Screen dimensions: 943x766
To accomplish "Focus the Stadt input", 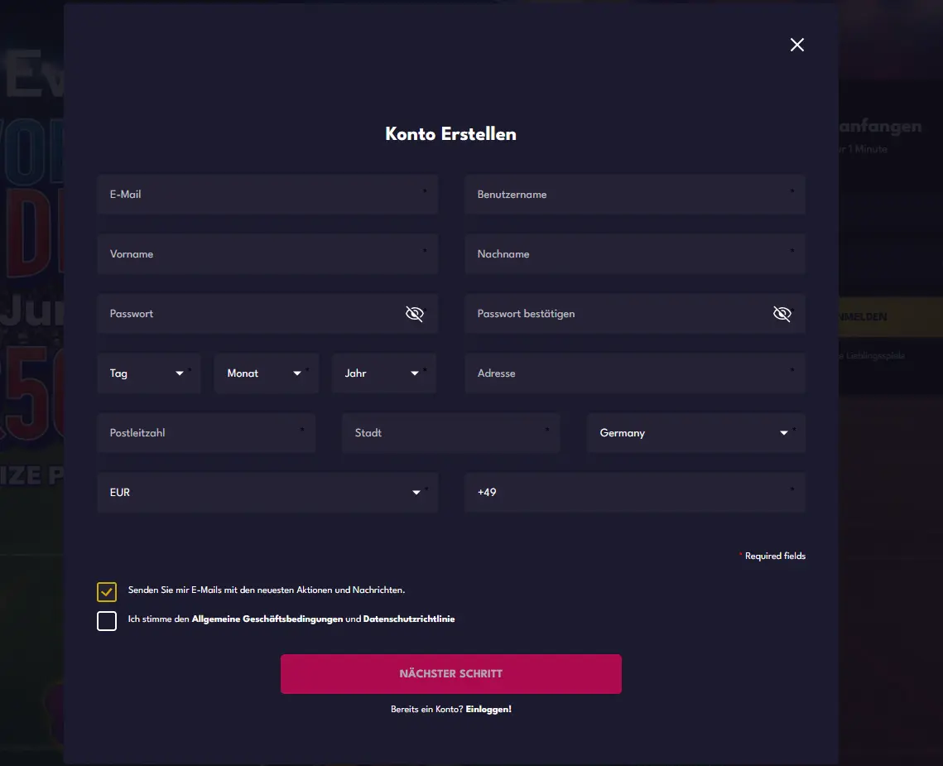I will (451, 432).
